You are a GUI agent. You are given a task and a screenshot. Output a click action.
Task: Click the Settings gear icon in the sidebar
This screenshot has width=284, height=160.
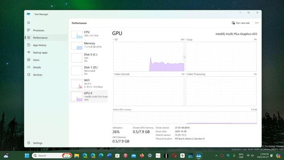click(x=28, y=143)
